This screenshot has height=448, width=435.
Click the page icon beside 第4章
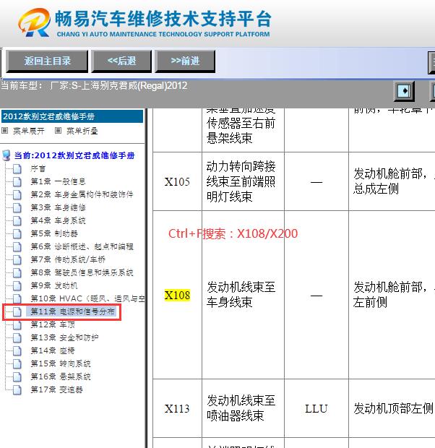pos(17,220)
